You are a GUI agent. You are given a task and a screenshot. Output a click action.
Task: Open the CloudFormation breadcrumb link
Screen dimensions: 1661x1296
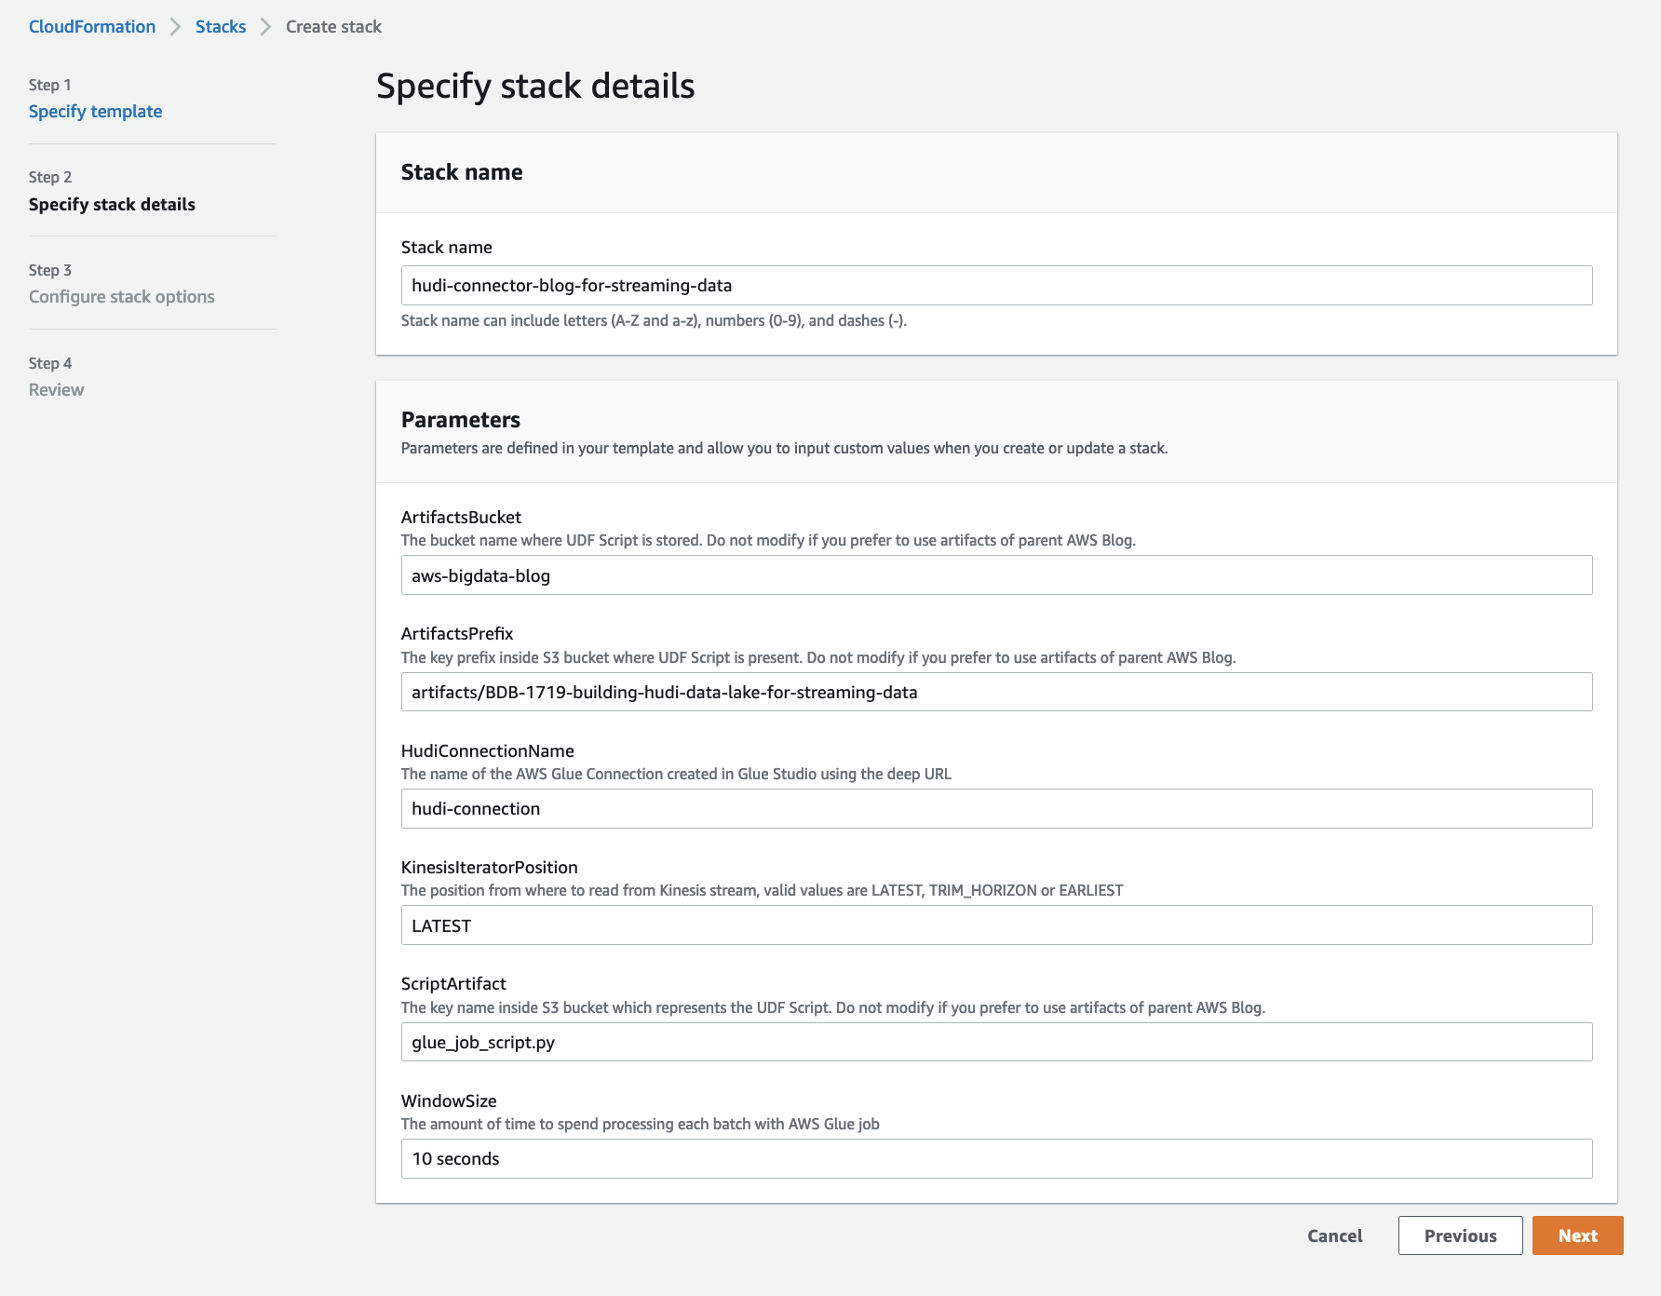92,27
